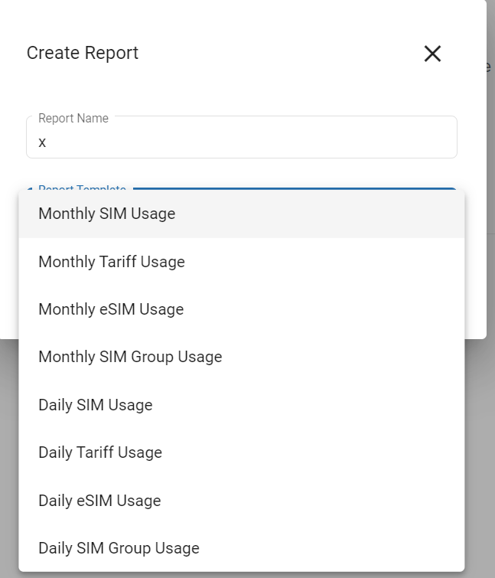Image resolution: width=495 pixels, height=578 pixels.
Task: Select the Daily Tariff Usage option
Action: [100, 452]
